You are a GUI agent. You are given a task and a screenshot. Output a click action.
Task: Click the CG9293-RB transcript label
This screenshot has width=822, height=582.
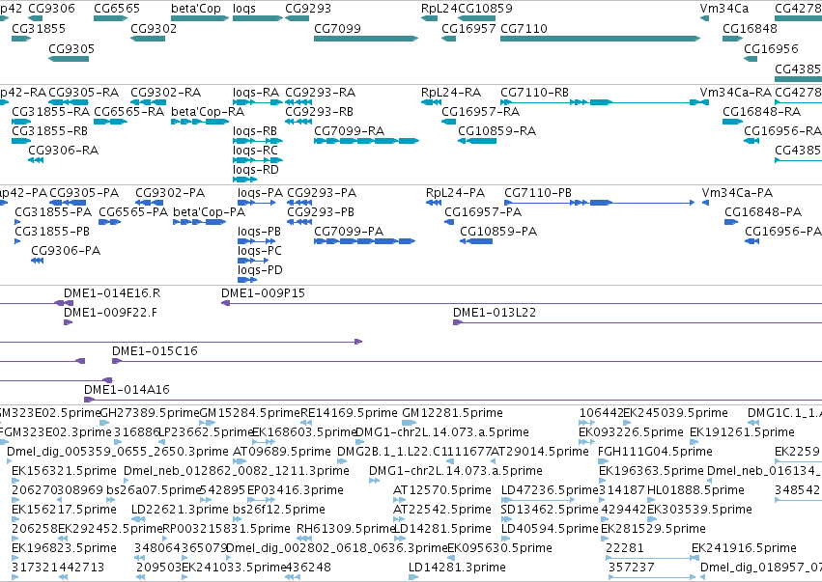tap(320, 112)
